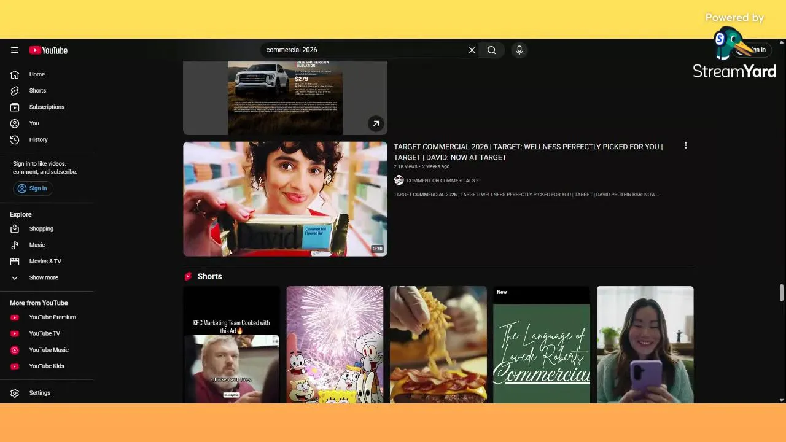Open the woman holding purple phone short

(645, 344)
